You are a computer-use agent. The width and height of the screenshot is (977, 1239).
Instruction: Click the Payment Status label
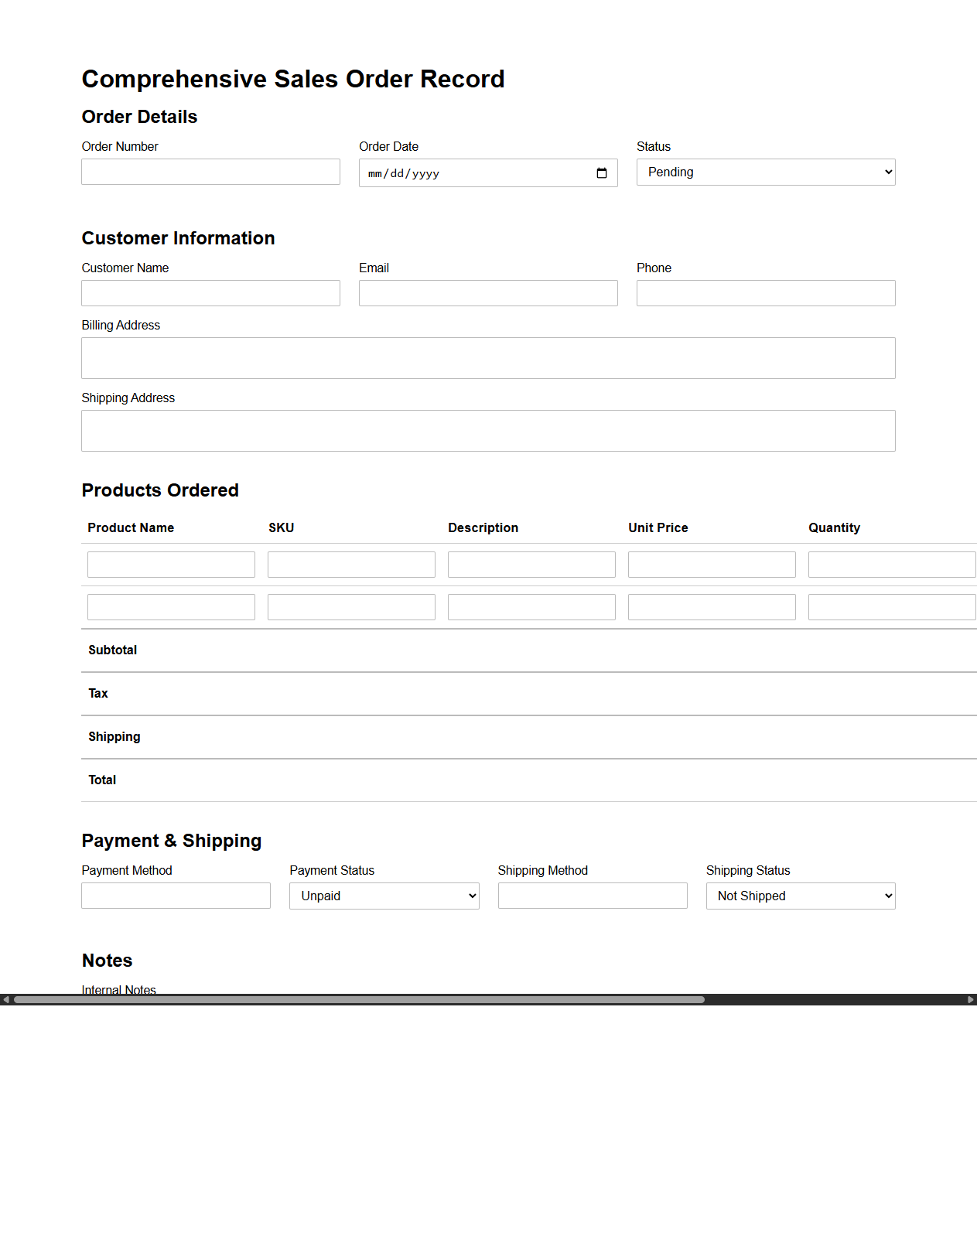tap(332, 870)
